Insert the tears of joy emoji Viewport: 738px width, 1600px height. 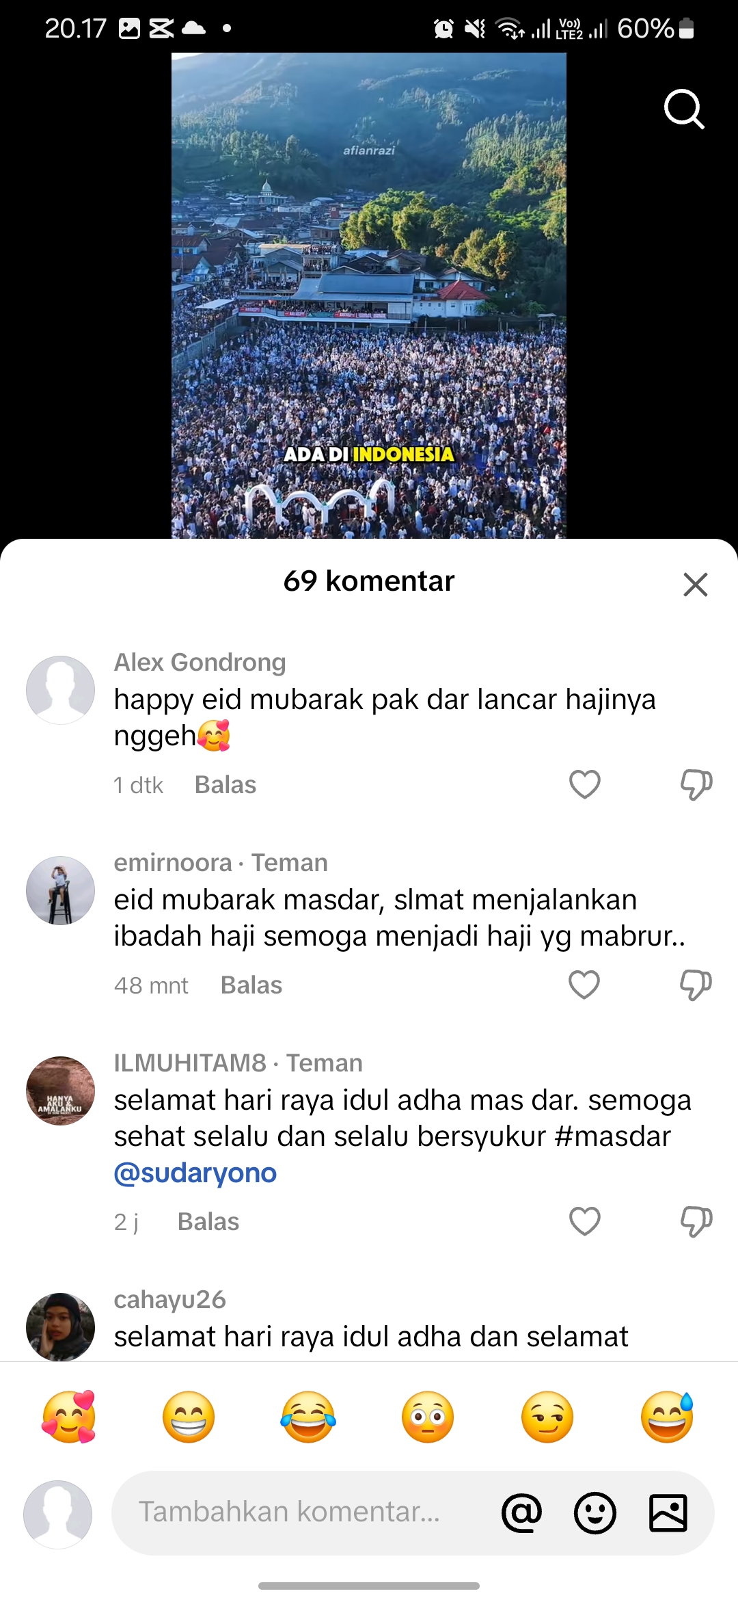308,1417
